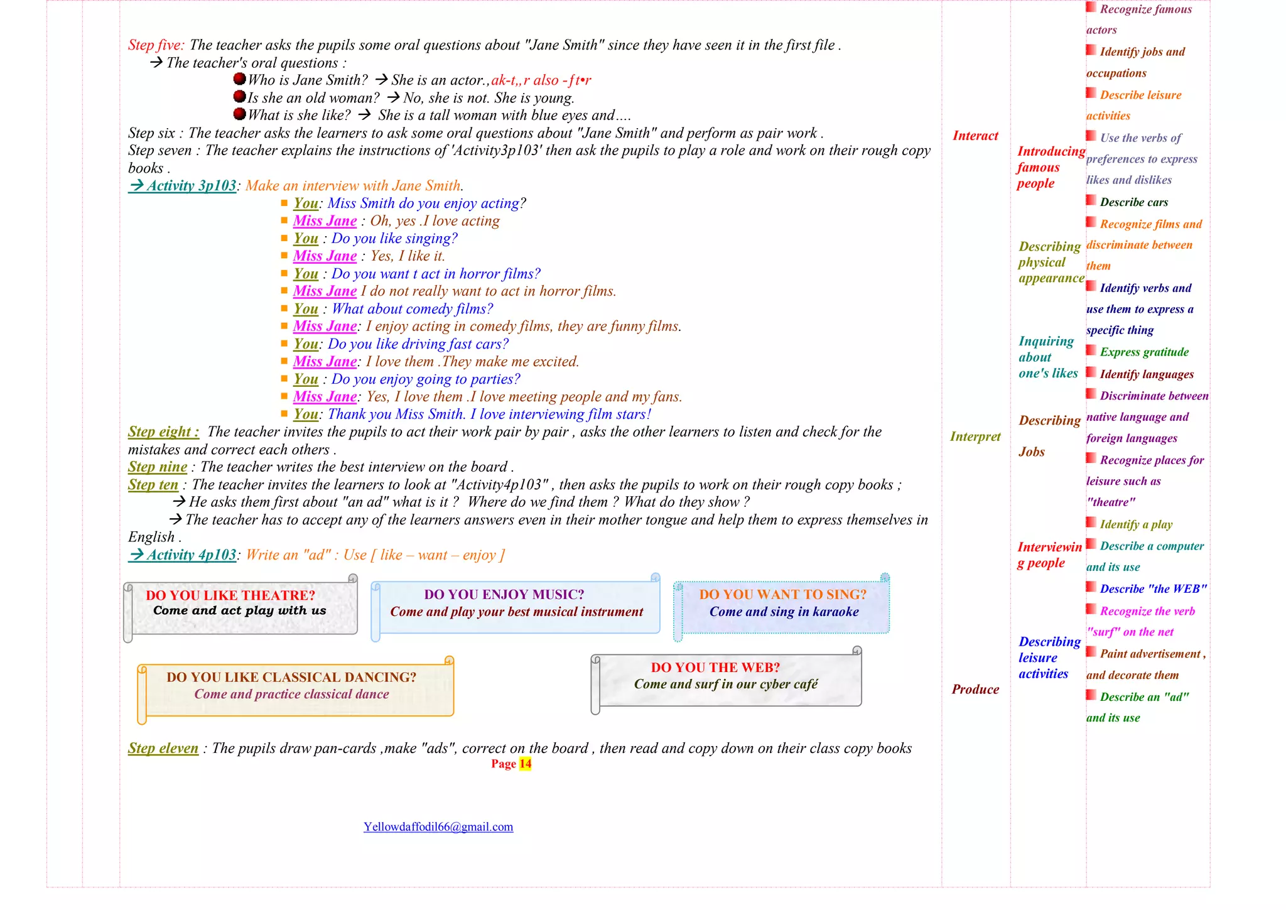Select the DO YOU LIKE CLASSICAL DANCING? banner

click(x=295, y=689)
